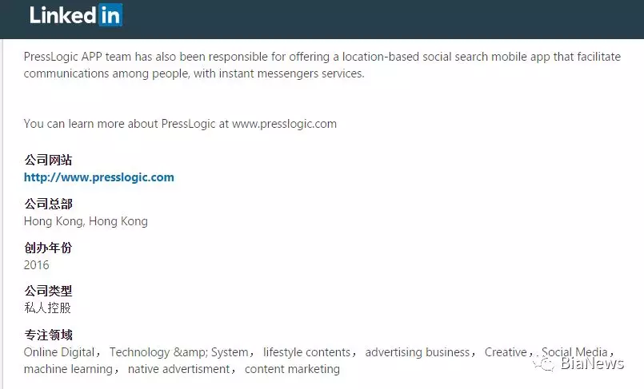
Task: Select the 公司类型 heading
Action: click(48, 291)
